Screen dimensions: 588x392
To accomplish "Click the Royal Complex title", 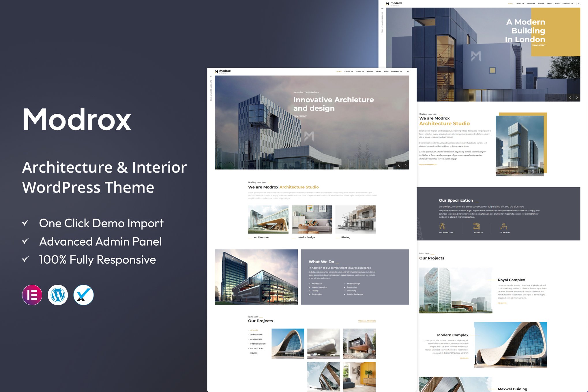I will click(511, 280).
